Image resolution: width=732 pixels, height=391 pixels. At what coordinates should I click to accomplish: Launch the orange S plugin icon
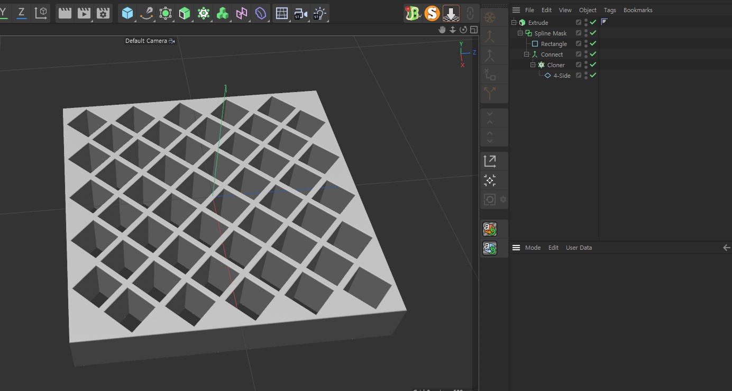tap(432, 13)
